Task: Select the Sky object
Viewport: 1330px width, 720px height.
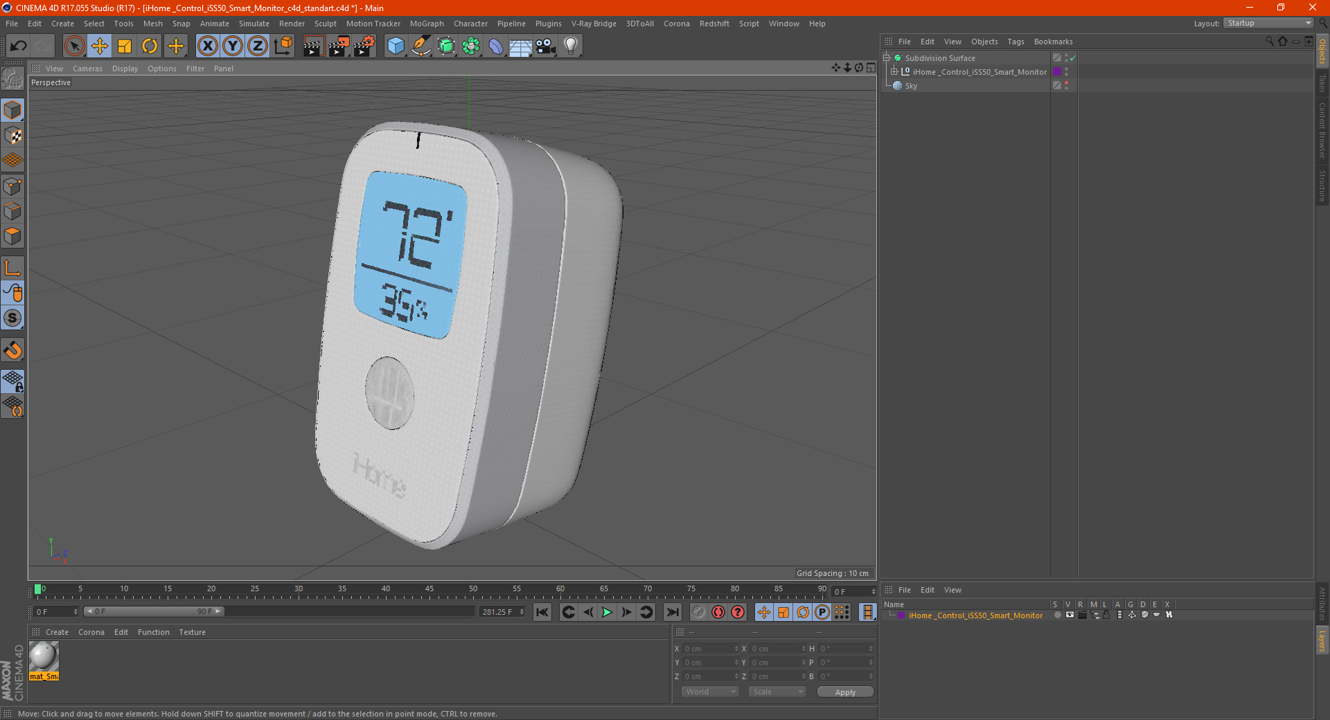Action: pyautogui.click(x=911, y=86)
